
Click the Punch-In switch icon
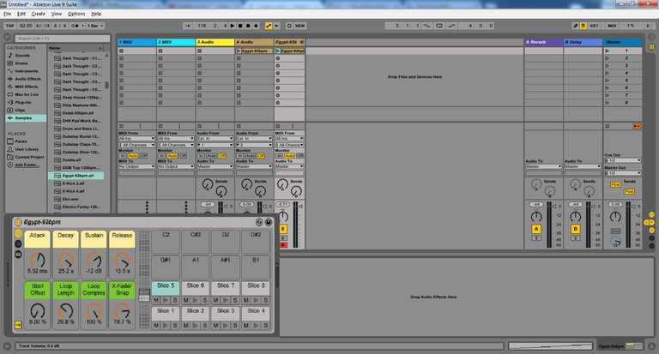click(x=427, y=26)
